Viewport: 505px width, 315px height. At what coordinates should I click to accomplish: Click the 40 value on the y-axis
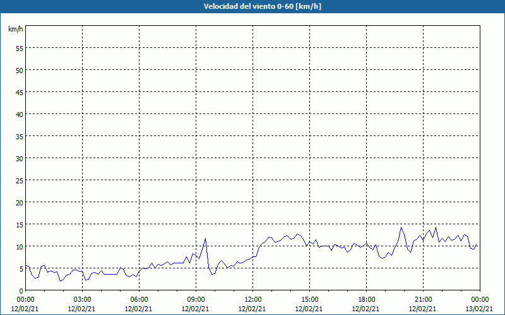pos(20,115)
